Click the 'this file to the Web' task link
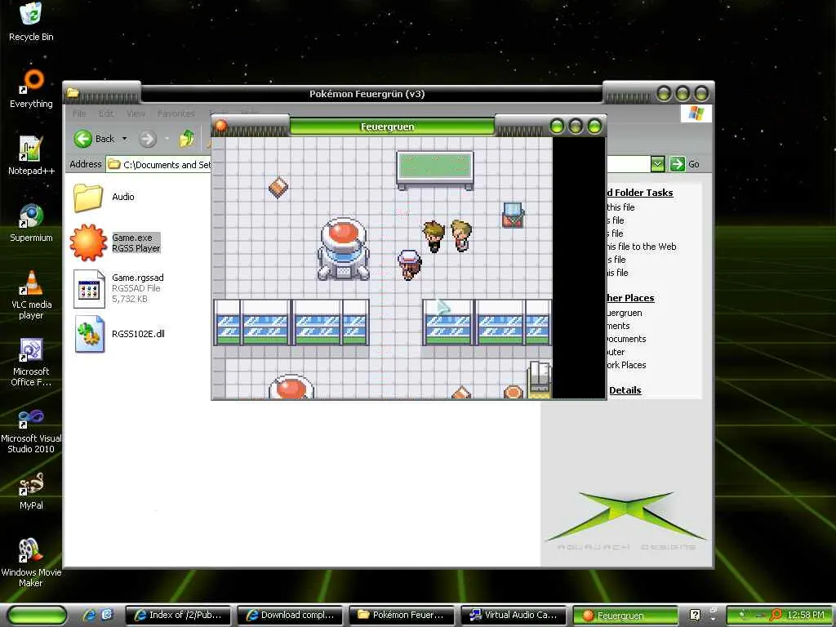 (x=642, y=247)
